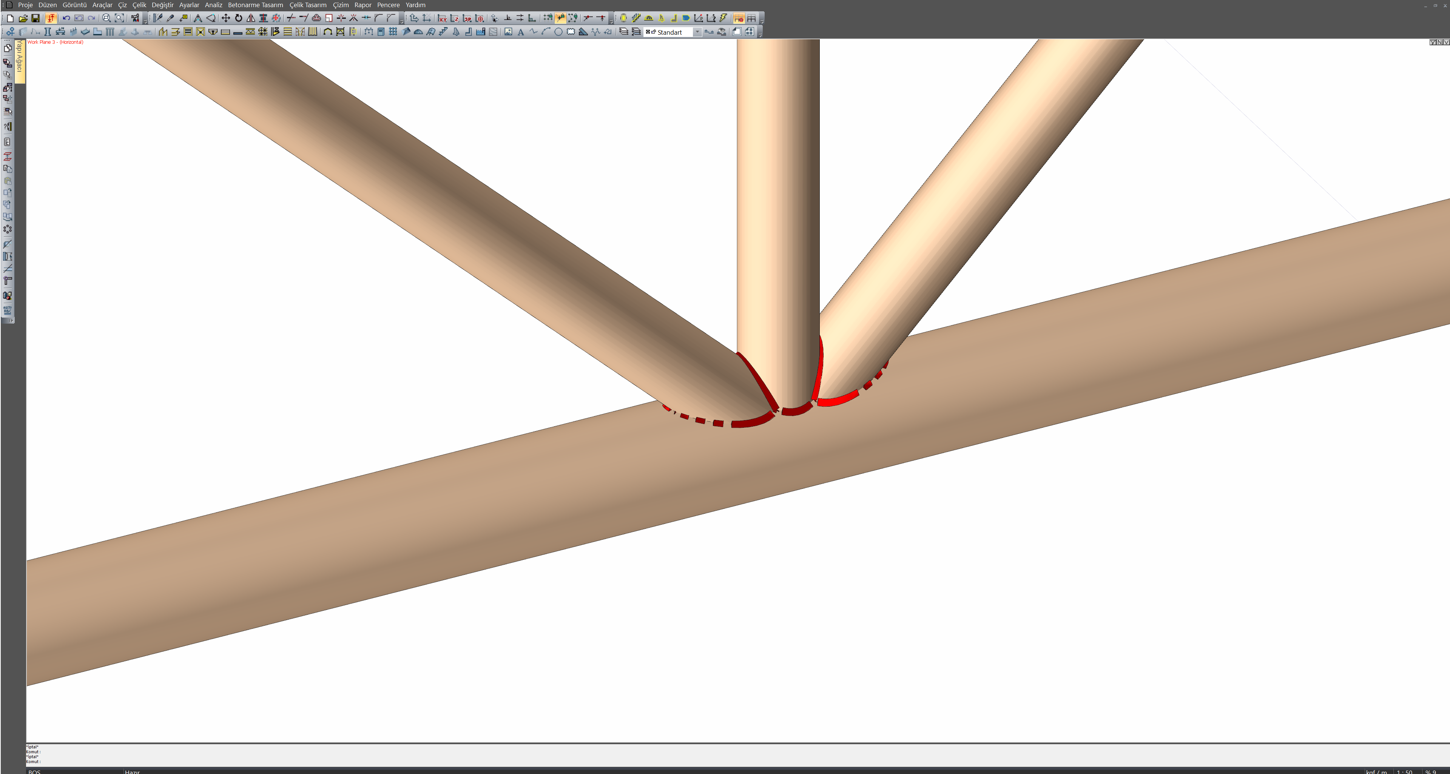
Task: Select the Move tool crosshair icon
Action: click(x=226, y=18)
